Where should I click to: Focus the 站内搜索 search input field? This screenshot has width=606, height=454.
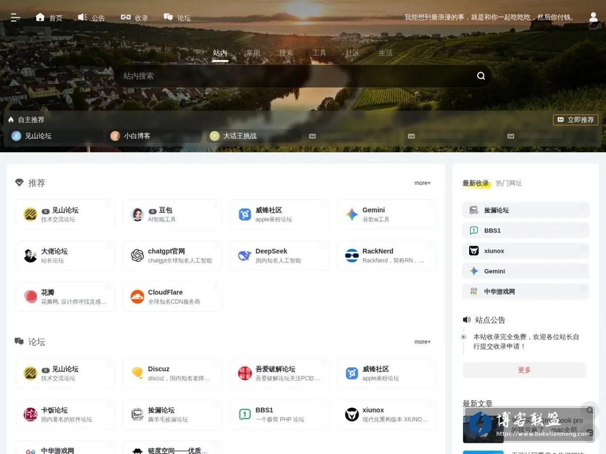(x=295, y=76)
